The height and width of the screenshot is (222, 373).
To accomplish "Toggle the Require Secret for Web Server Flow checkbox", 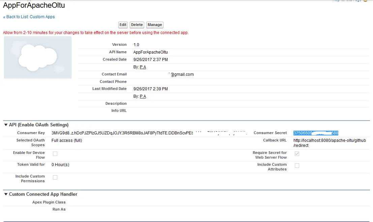I will tap(297, 154).
